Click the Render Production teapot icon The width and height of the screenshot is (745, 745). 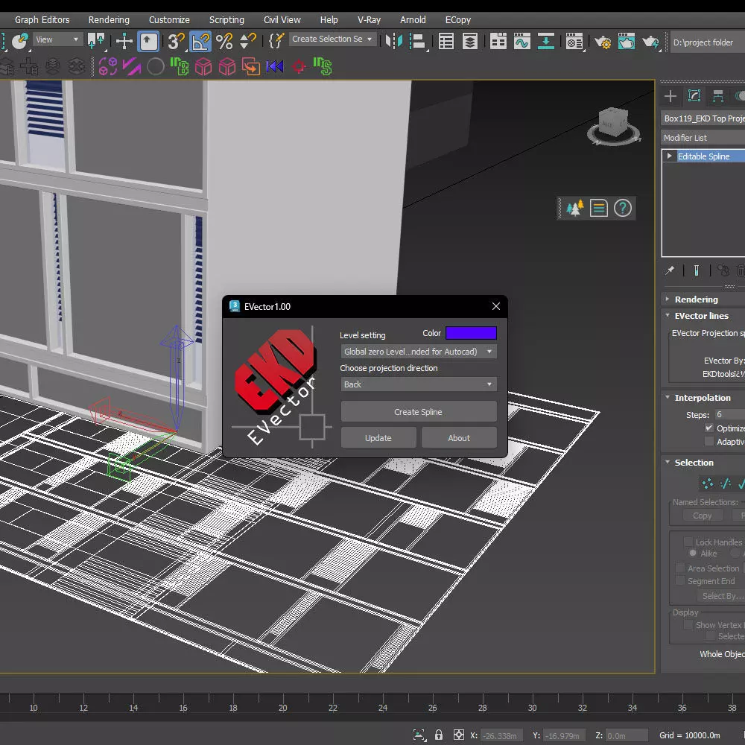click(x=650, y=41)
